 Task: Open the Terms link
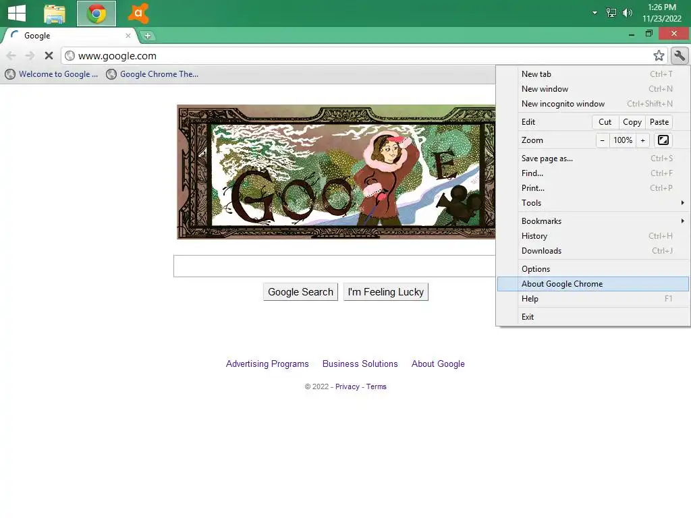pos(377,386)
